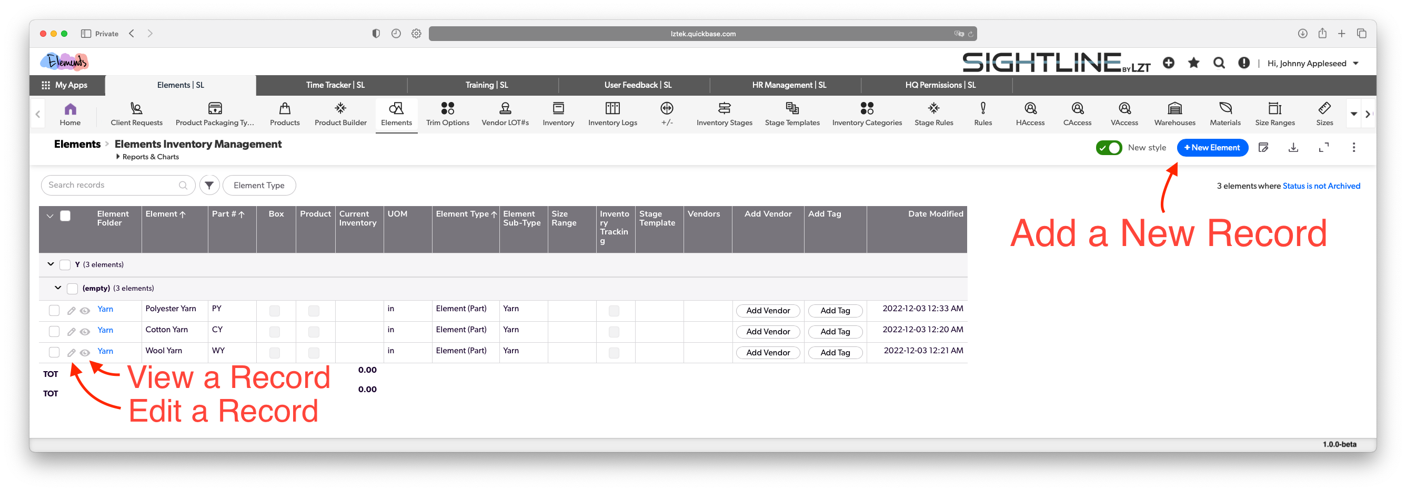1406x491 pixels.
Task: Tick the select-all checkbox in table header
Action: point(65,216)
